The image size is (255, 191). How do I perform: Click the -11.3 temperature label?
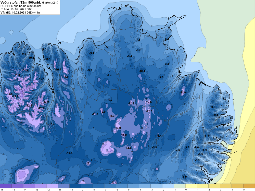coord(112,116)
